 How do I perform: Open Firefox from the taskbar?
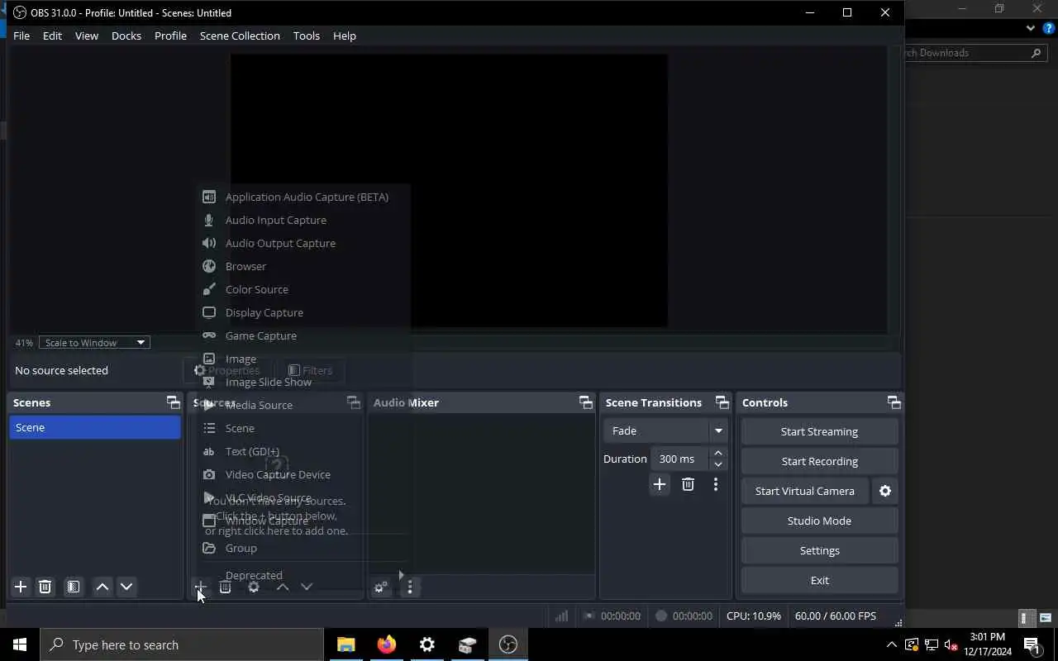[x=386, y=644]
